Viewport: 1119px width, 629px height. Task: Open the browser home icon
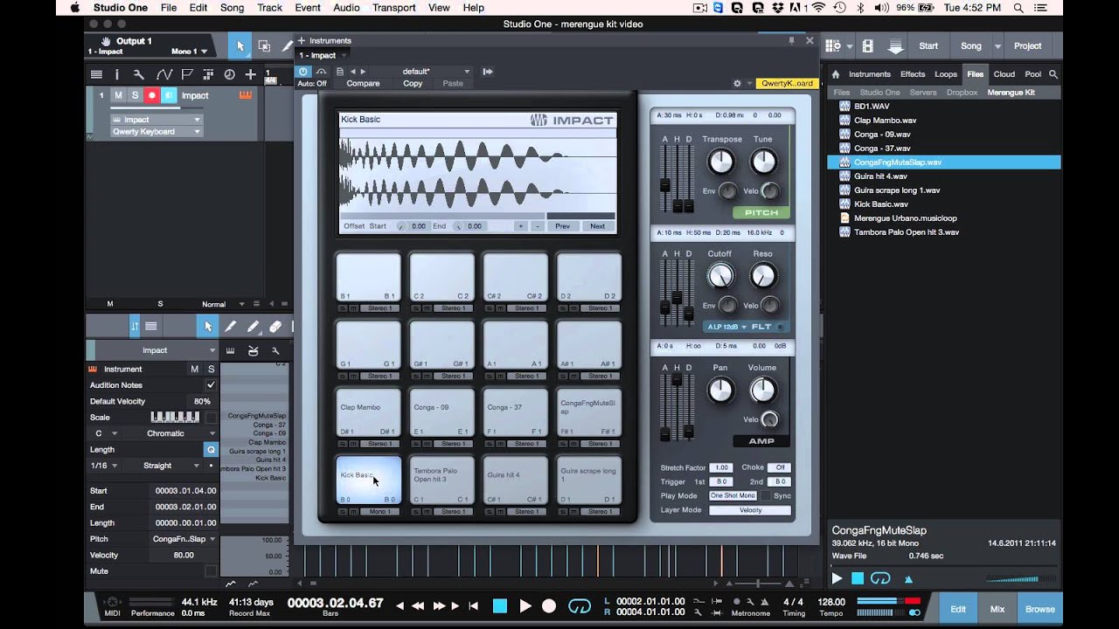click(x=836, y=74)
